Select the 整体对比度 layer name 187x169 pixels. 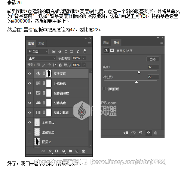(61, 113)
